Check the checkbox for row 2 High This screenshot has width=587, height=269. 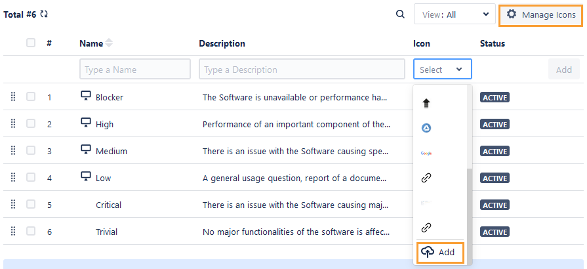(x=31, y=124)
